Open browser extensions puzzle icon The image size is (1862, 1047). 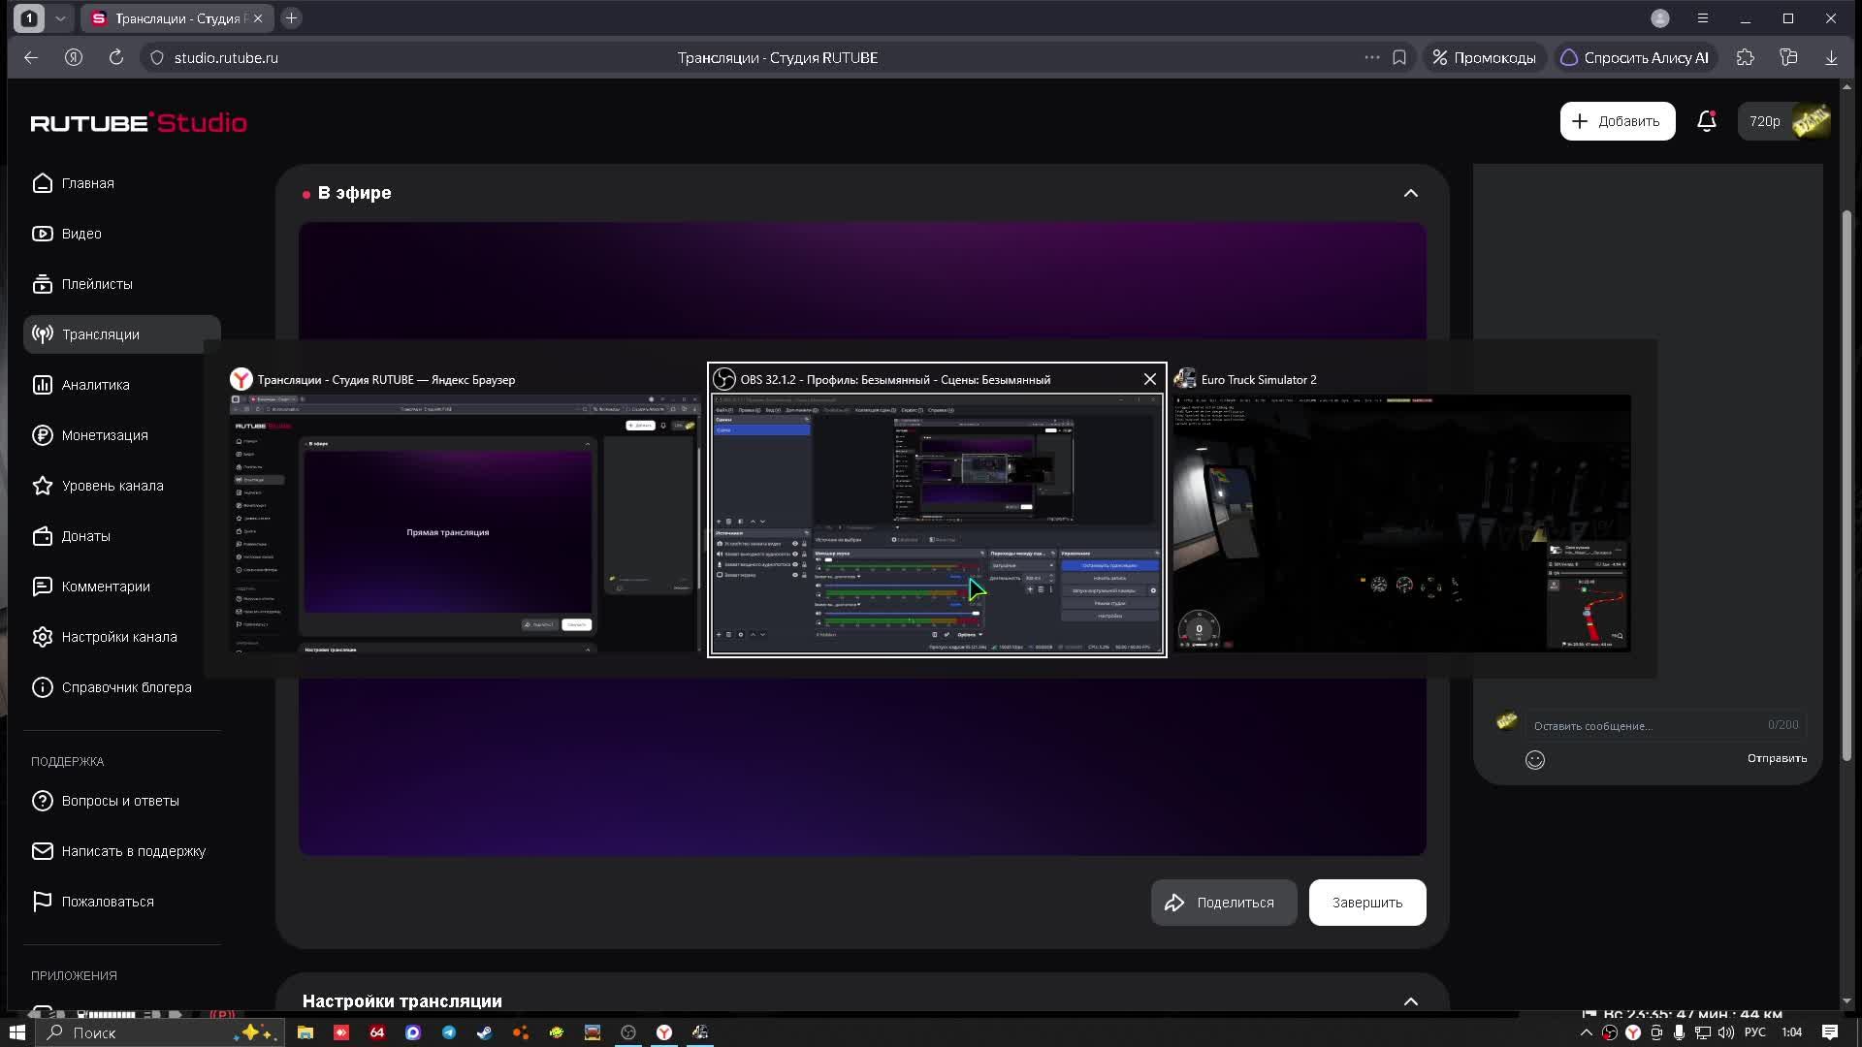click(x=1746, y=58)
